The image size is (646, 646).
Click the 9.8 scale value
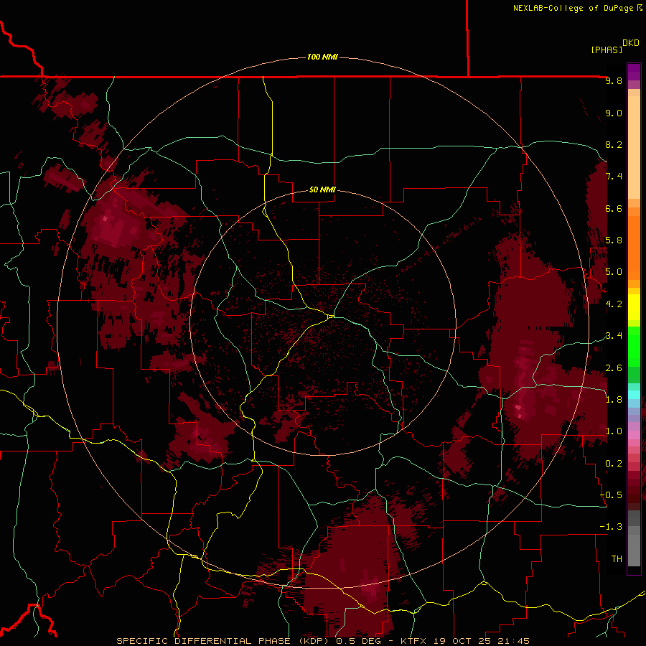pyautogui.click(x=614, y=80)
